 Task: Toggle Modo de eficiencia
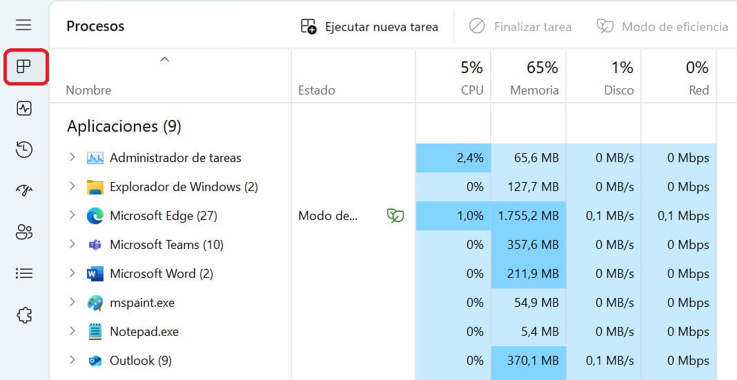tap(662, 27)
